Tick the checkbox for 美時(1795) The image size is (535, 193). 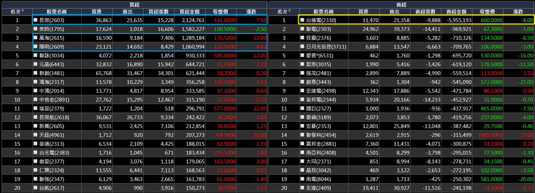[36, 29]
